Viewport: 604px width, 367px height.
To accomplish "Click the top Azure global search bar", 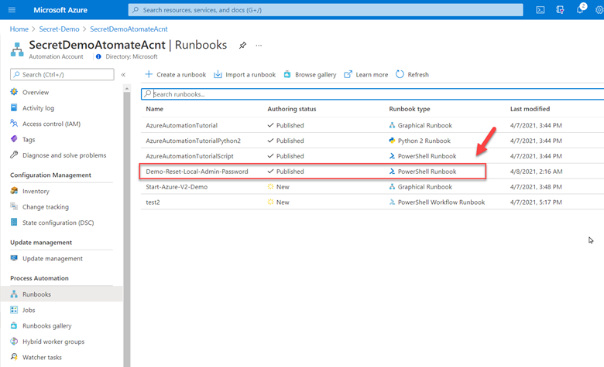I will (325, 9).
